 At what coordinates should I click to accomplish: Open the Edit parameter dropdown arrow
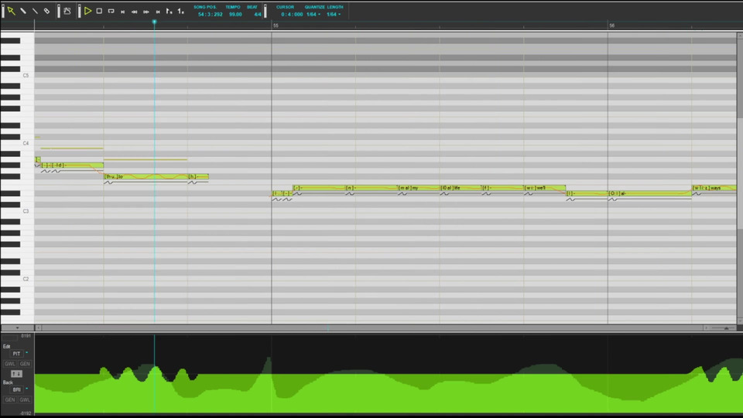point(26,353)
